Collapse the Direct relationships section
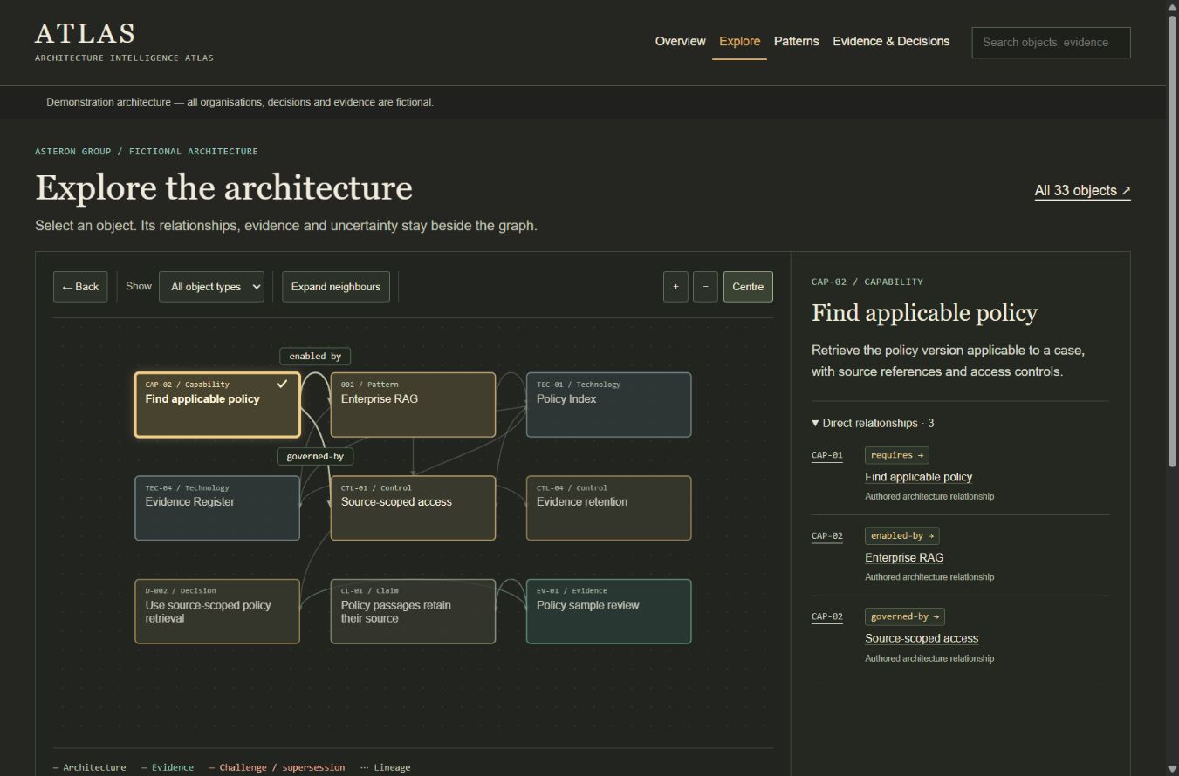This screenshot has width=1179, height=776. 873,423
